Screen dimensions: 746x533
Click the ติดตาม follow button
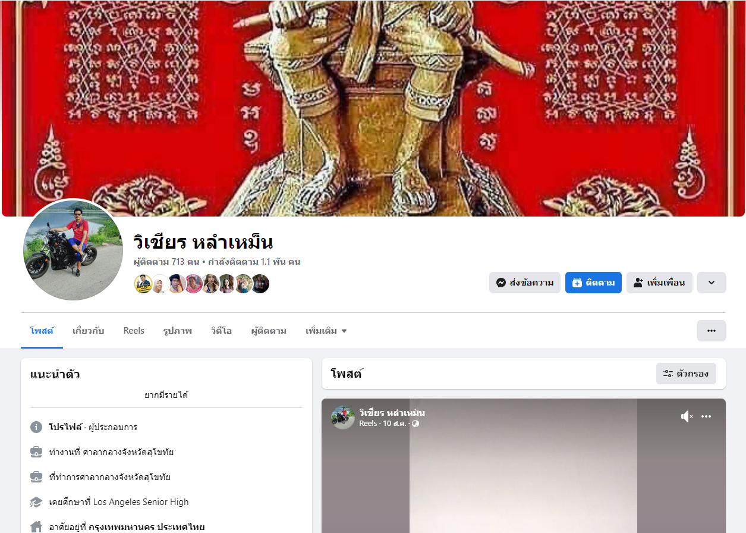[x=593, y=283]
